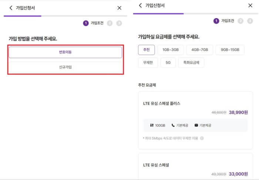Click 가입 방법을 선택해 주세요 heading

(x=33, y=38)
